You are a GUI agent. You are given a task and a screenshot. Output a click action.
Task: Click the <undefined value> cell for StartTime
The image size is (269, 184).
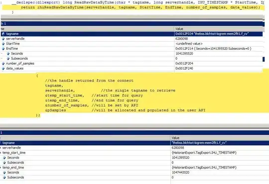[189, 44]
